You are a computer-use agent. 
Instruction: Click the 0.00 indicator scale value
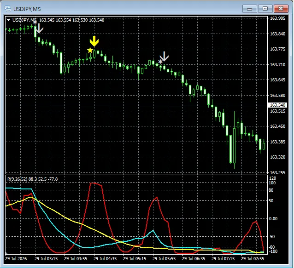click(x=273, y=219)
